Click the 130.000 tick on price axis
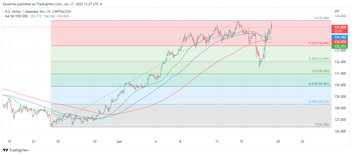The image size is (352, 155). pos(340,85)
